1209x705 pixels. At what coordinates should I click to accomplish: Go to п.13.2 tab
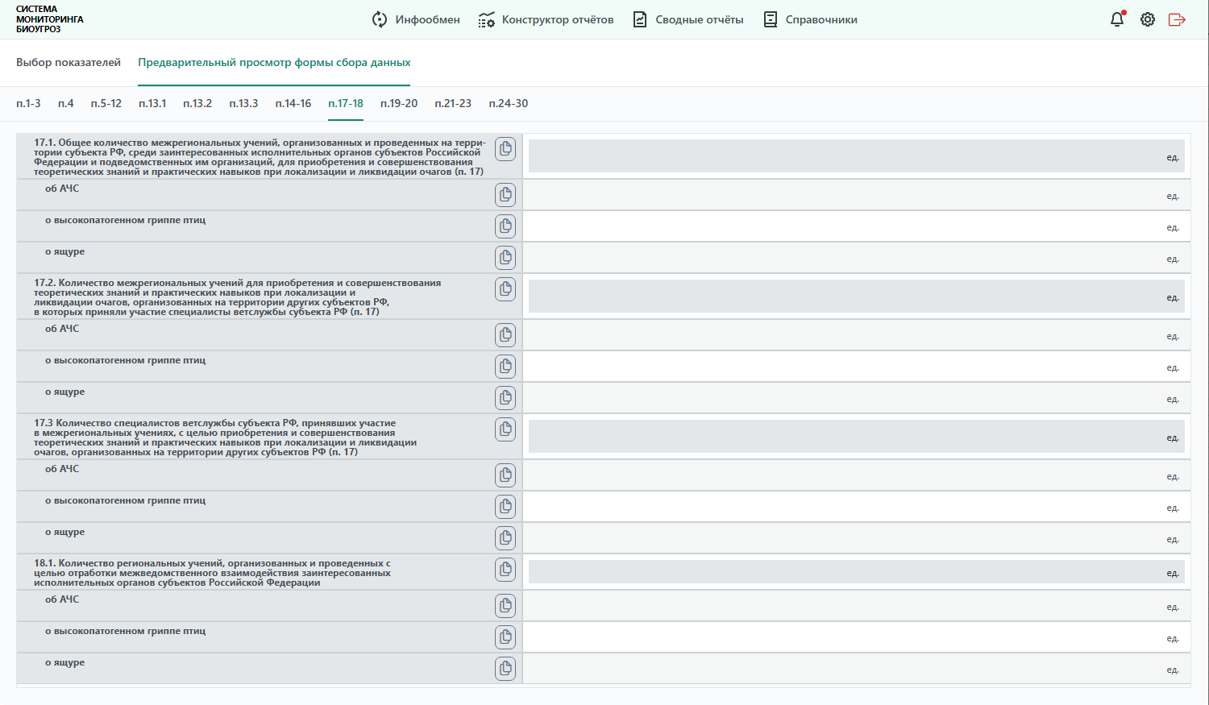(x=197, y=103)
